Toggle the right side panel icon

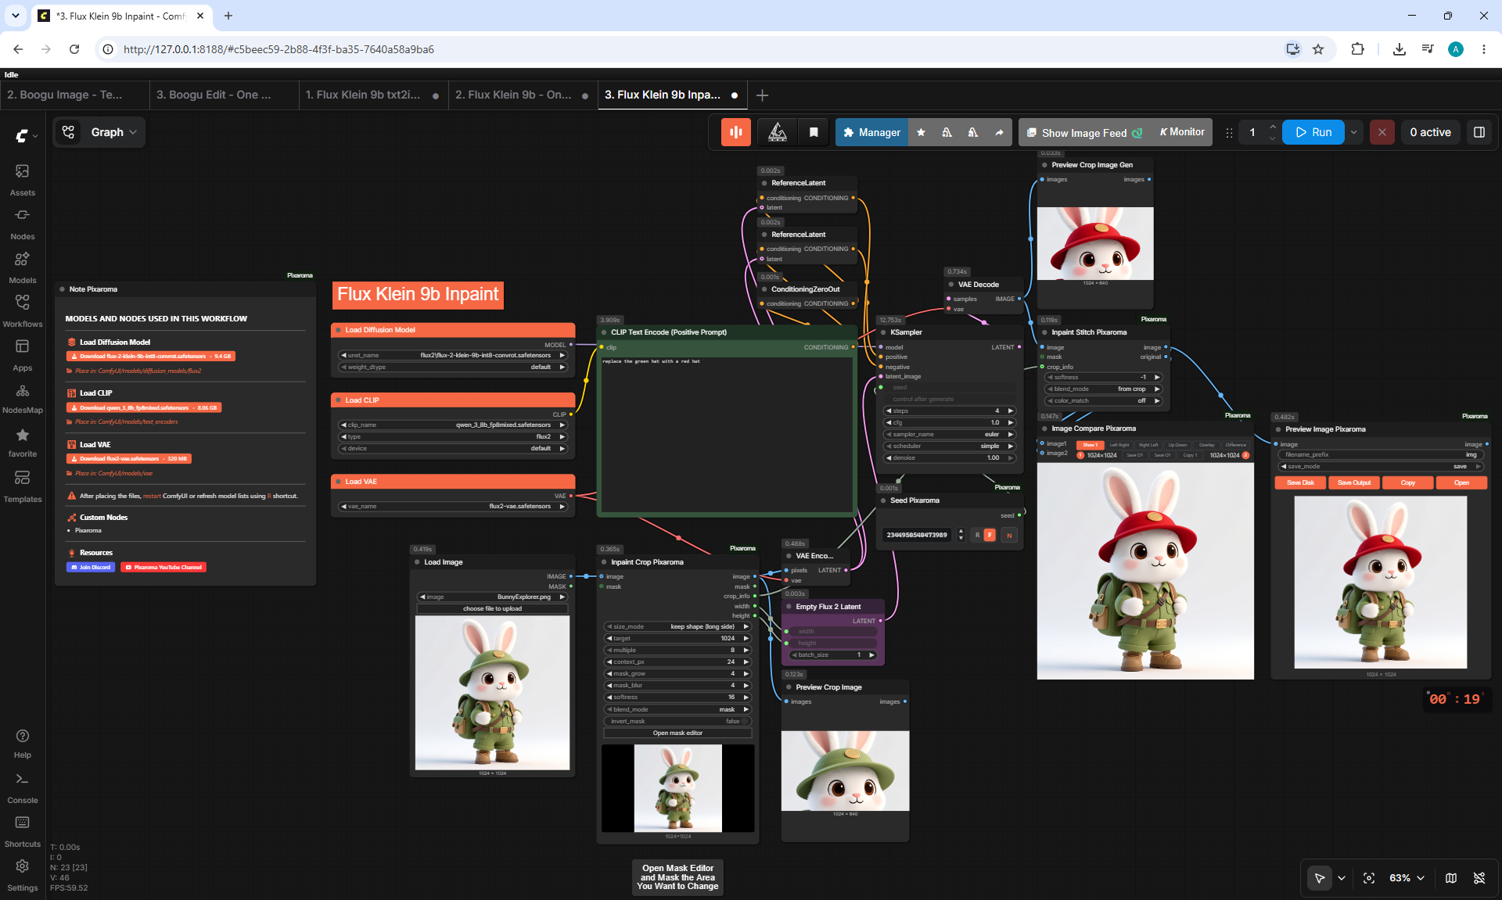[1479, 132]
